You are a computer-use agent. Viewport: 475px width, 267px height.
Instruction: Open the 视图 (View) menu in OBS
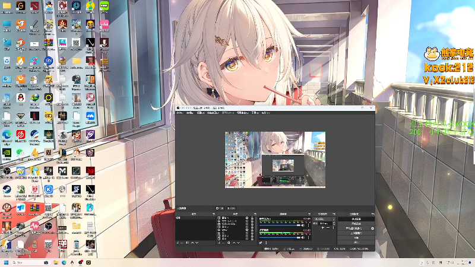[200, 113]
